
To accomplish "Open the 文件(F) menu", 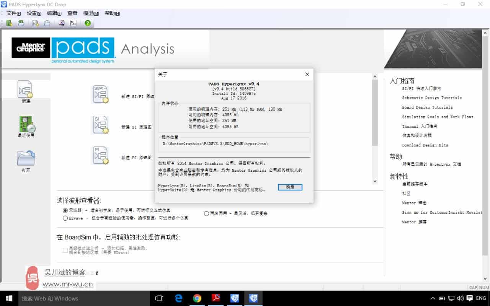I will tap(14, 13).
